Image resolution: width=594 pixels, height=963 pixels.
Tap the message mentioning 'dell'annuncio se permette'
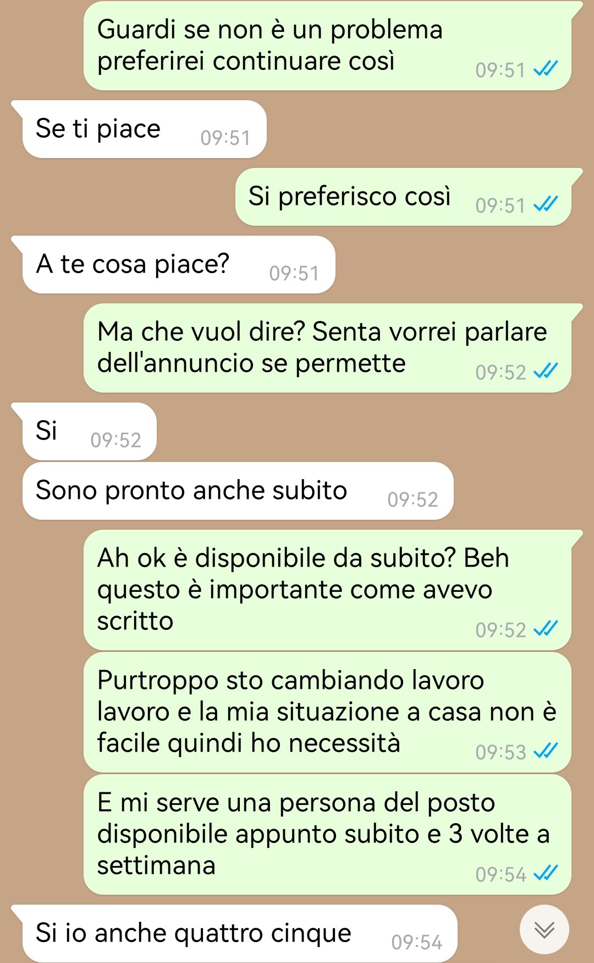pos(328,348)
